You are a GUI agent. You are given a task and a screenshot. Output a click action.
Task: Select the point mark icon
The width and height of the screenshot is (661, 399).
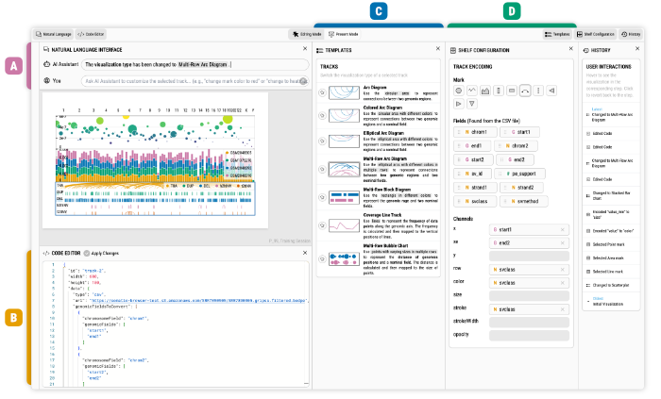(459, 91)
